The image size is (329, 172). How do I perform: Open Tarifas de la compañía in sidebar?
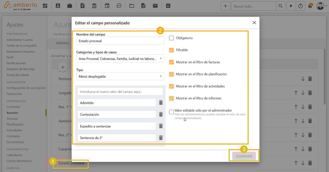[22, 45]
